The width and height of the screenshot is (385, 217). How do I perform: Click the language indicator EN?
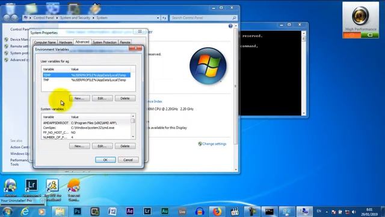tap(319, 211)
